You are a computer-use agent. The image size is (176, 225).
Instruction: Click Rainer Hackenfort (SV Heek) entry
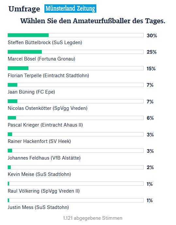click(x=39, y=141)
